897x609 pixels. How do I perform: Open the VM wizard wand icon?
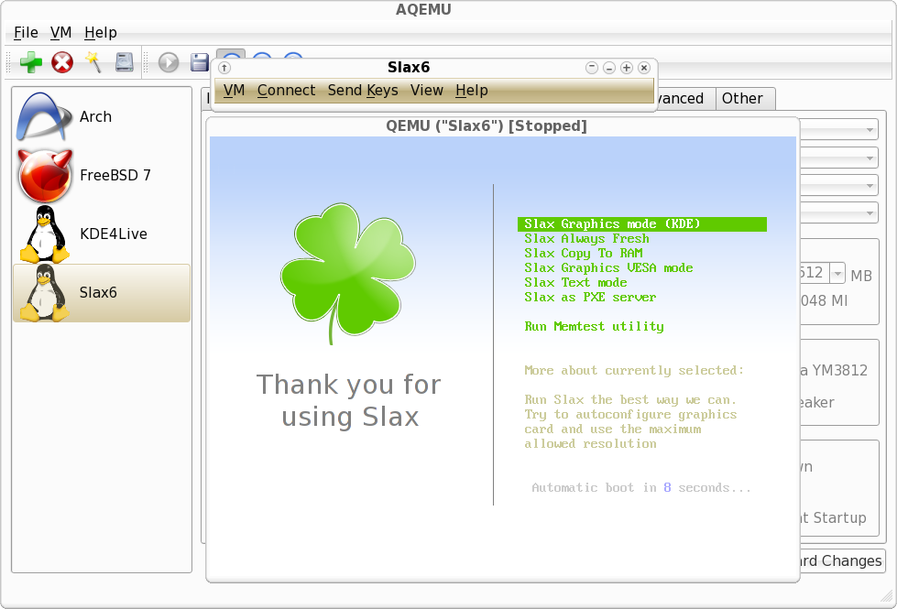93,62
